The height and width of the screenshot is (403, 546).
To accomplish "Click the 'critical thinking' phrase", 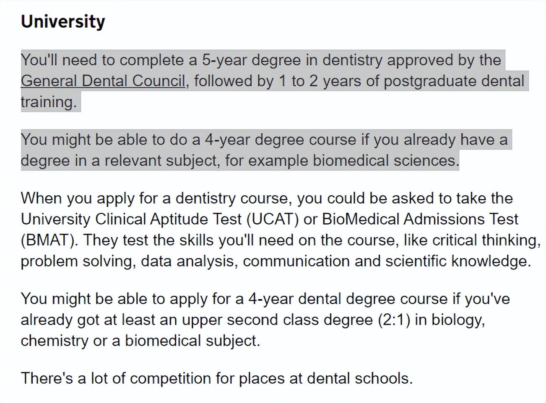I will tap(486, 240).
